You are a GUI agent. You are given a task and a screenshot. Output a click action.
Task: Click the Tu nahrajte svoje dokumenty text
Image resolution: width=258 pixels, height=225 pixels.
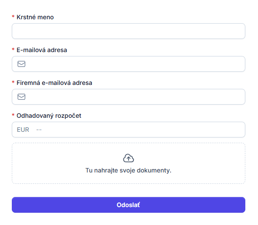pyautogui.click(x=129, y=170)
